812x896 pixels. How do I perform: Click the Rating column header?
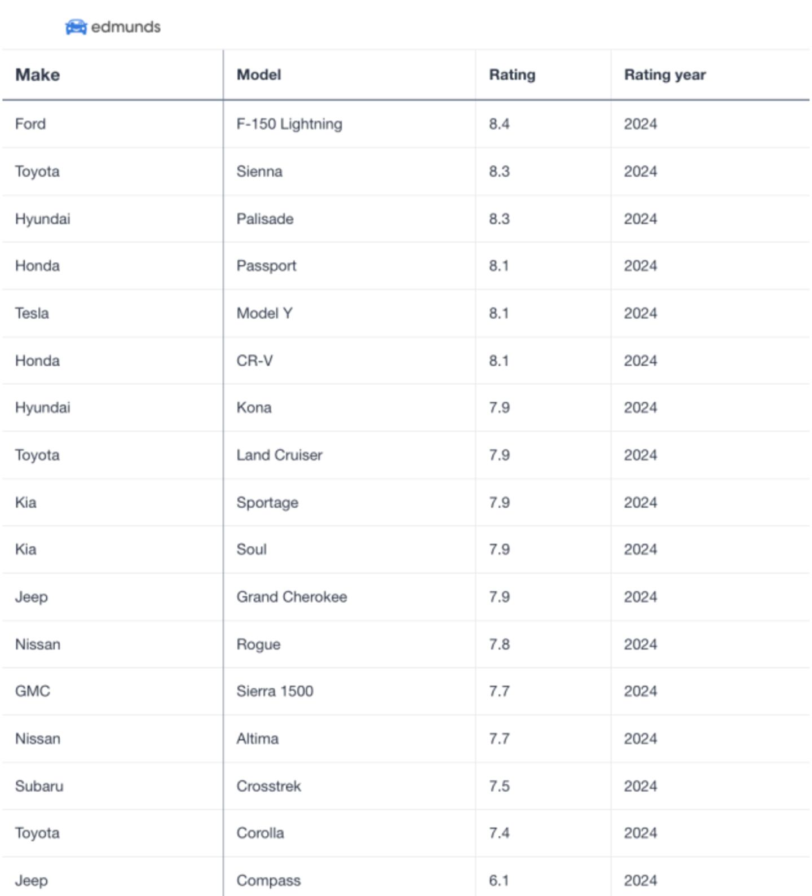click(x=512, y=75)
